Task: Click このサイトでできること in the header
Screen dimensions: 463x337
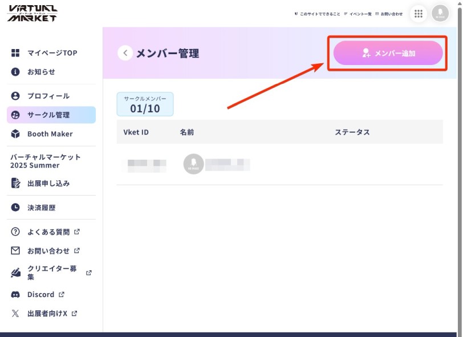Action: tap(319, 14)
